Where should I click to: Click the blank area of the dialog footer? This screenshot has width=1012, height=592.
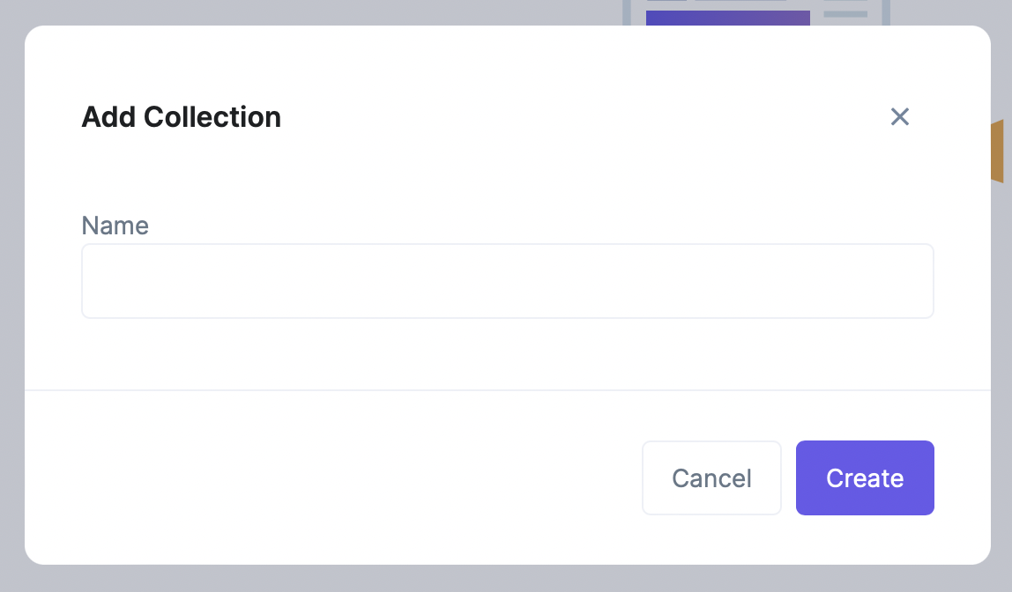coord(335,477)
